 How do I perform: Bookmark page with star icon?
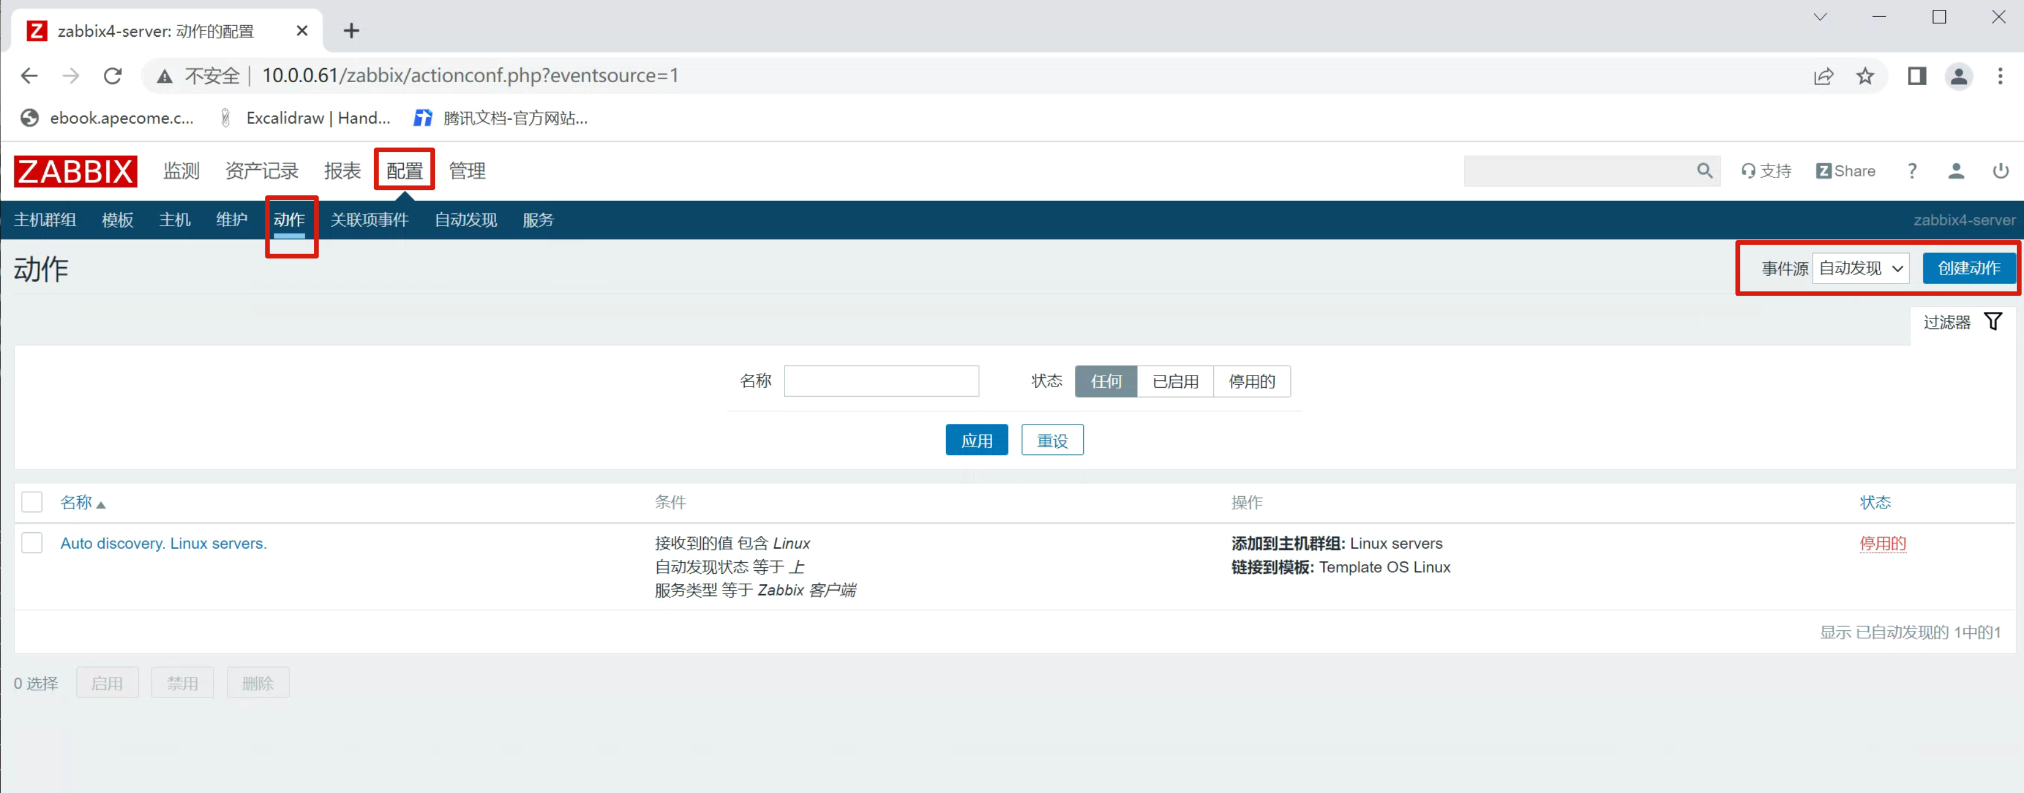click(1865, 76)
